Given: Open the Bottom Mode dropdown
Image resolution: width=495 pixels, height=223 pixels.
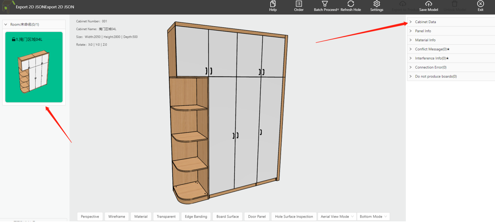Looking at the screenshot, I should [373, 217].
